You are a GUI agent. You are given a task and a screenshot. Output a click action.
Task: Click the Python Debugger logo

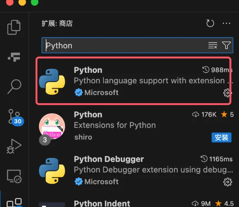point(52,171)
